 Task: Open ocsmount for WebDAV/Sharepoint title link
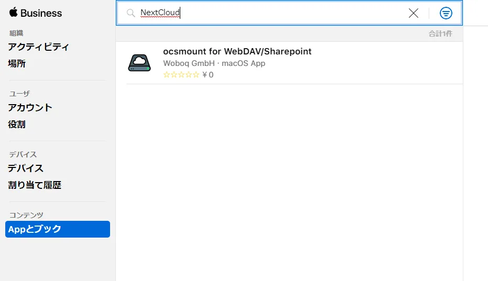click(x=237, y=51)
